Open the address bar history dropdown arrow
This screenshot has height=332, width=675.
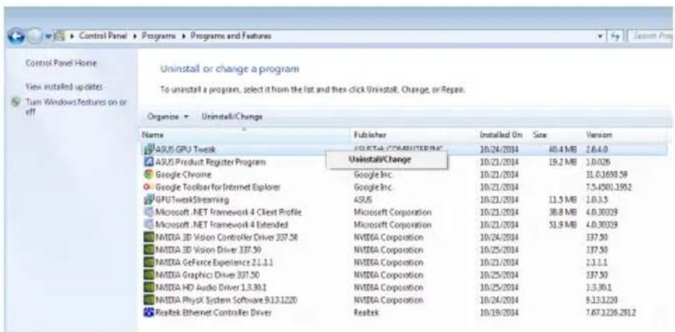(601, 36)
